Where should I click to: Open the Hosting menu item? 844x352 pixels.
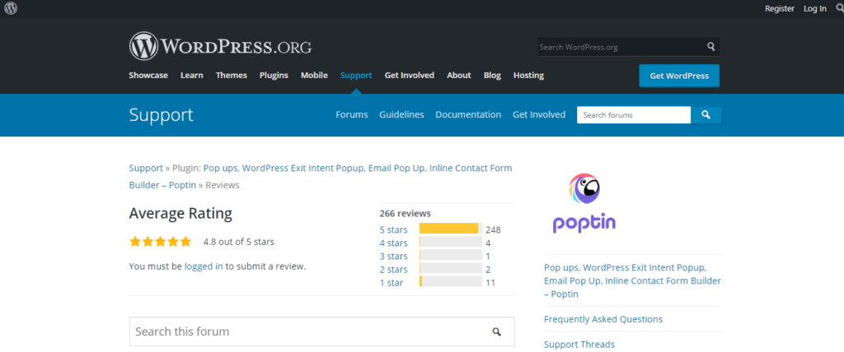(x=528, y=75)
